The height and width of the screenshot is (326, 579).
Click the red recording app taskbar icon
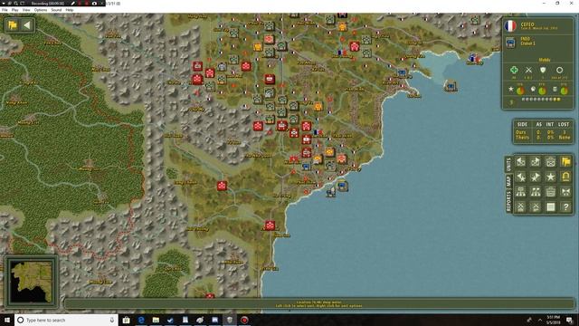click(x=244, y=320)
